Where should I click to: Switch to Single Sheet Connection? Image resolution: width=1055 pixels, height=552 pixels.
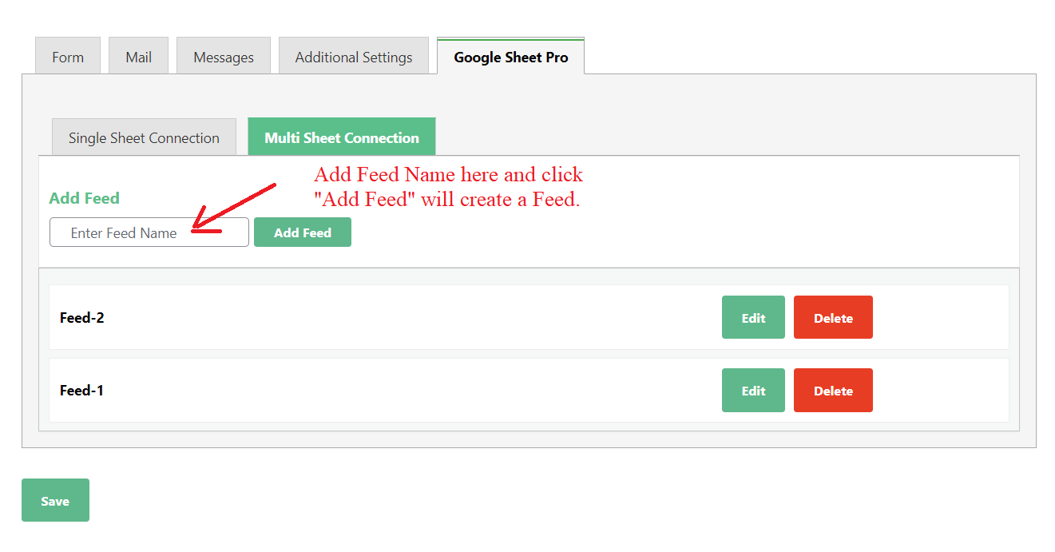144,137
